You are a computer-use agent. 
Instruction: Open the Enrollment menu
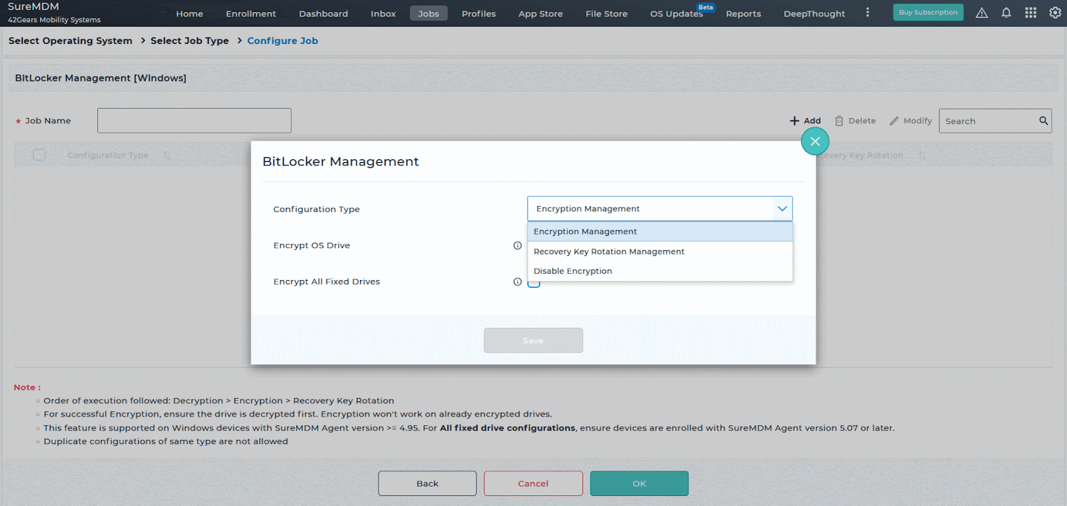click(x=251, y=13)
